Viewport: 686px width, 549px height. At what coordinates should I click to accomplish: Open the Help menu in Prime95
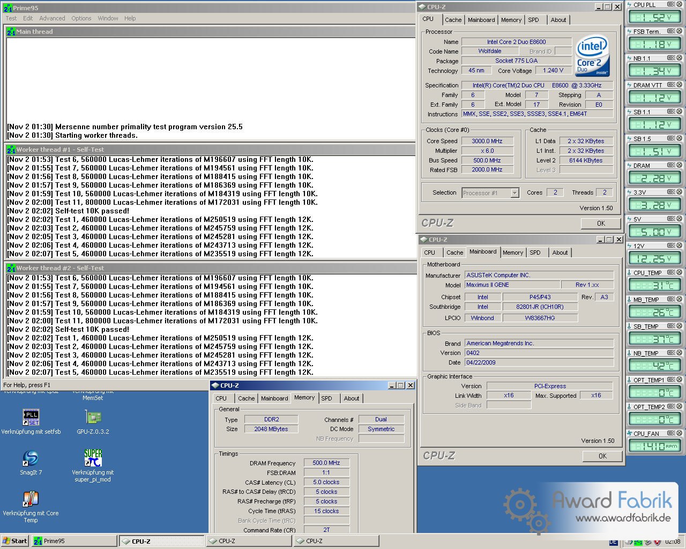(x=130, y=18)
